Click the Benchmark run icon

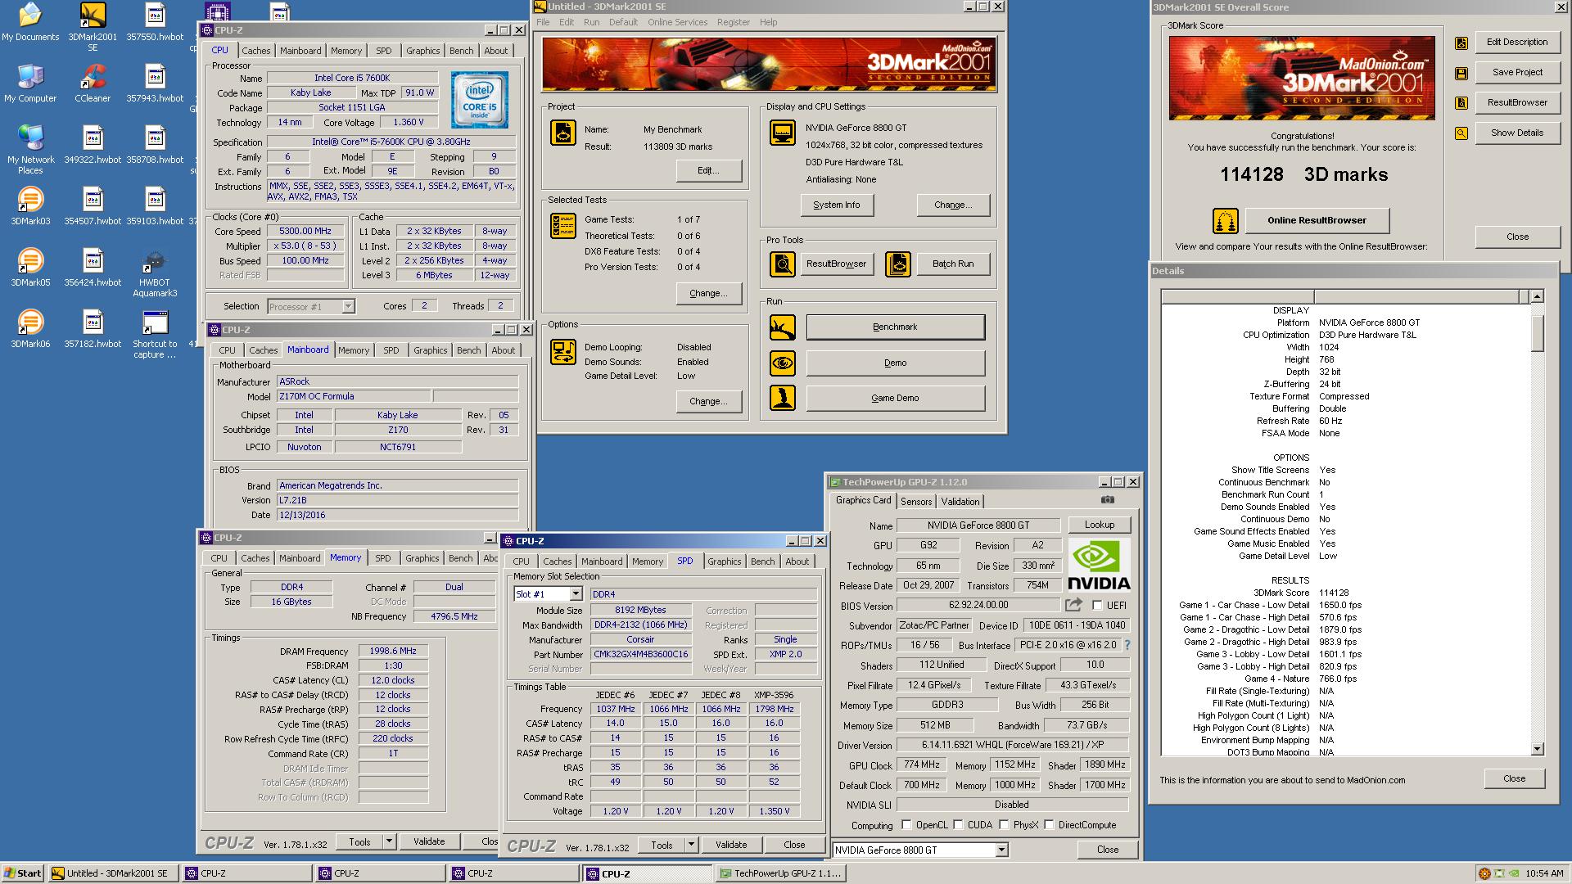click(783, 327)
